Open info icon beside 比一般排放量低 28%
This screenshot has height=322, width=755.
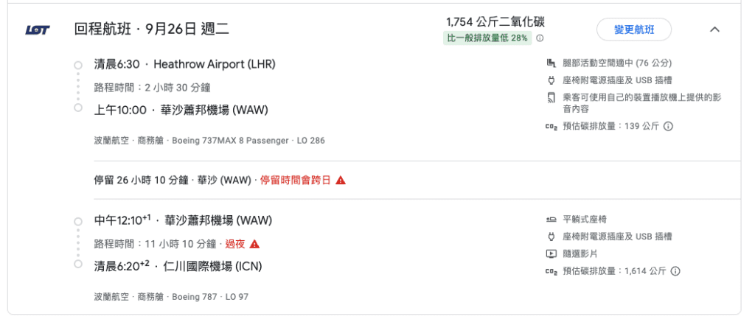(x=540, y=38)
